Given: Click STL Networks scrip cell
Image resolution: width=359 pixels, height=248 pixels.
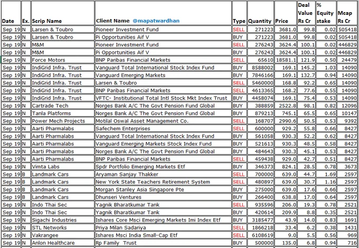Looking at the screenshot, I should [x=62, y=227].
